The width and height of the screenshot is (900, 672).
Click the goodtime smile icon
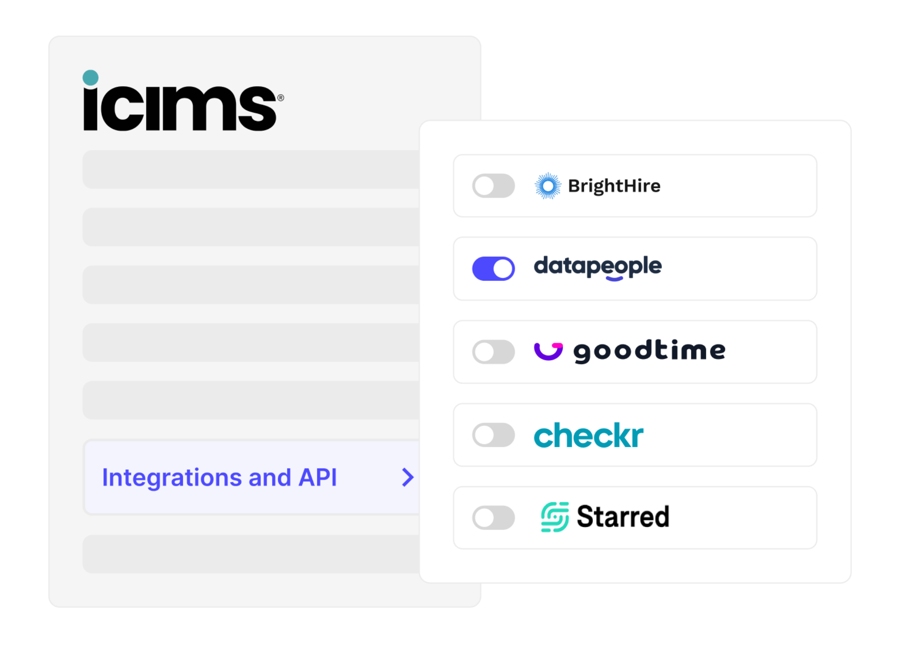[548, 351]
